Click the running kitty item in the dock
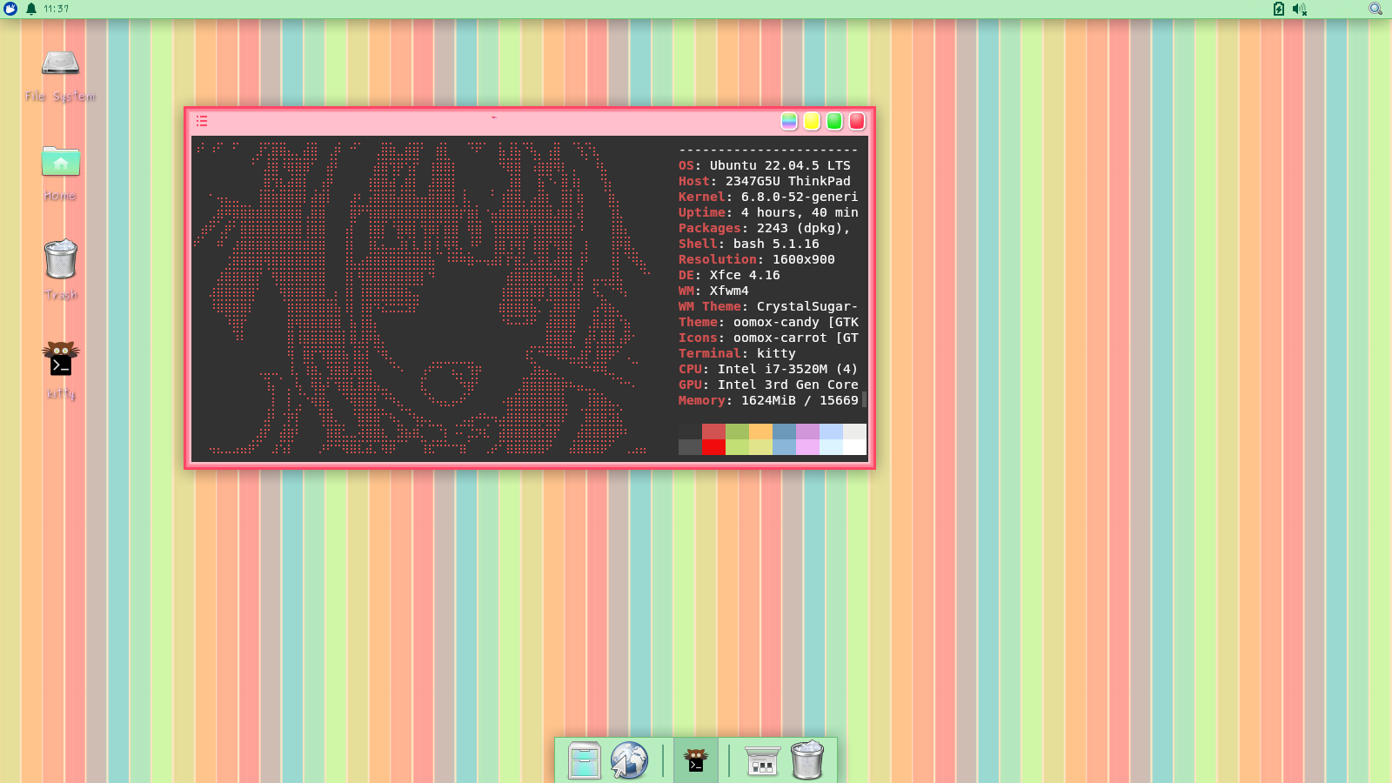This screenshot has width=1392, height=783. pos(695,760)
